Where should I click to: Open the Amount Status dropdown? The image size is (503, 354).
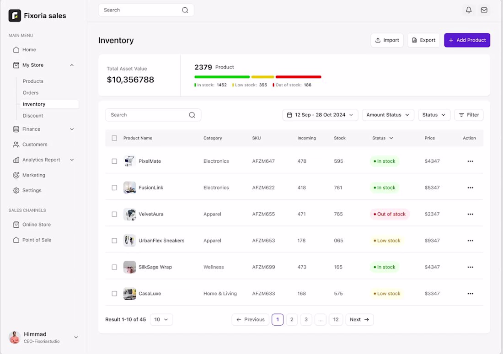(x=388, y=115)
